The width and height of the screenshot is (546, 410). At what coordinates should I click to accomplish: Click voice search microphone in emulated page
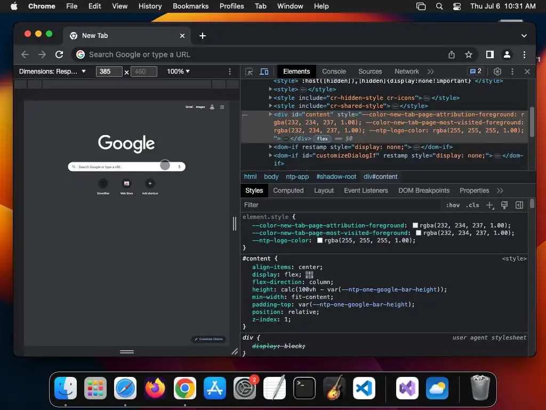click(179, 167)
